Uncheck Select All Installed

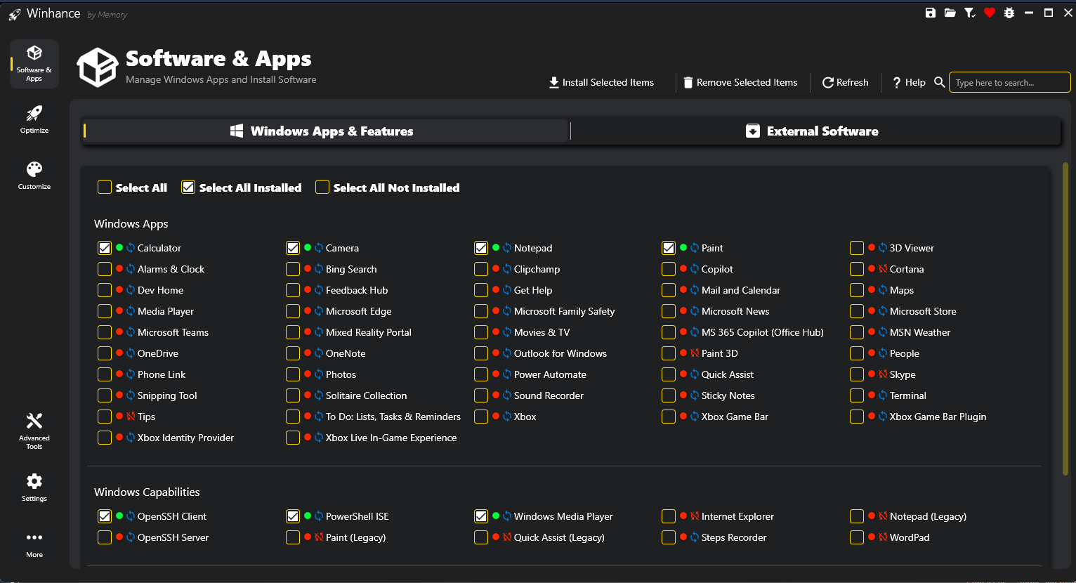188,187
